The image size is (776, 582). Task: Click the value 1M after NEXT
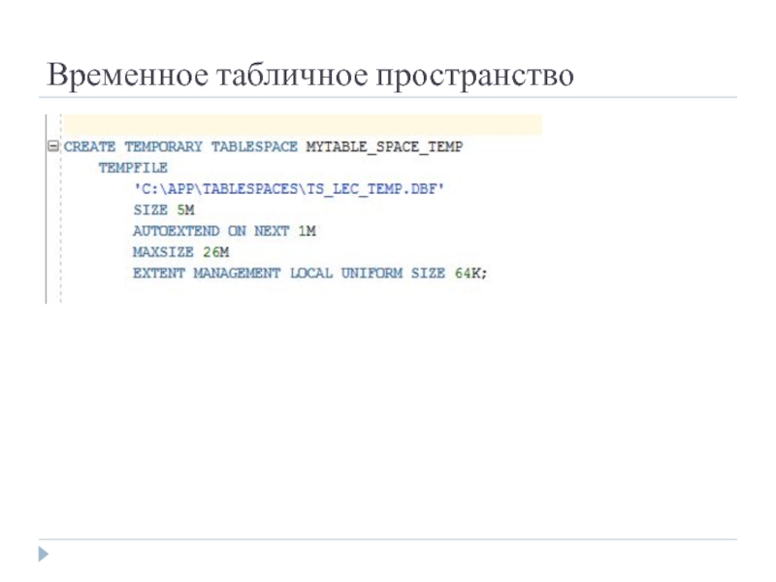tap(307, 231)
